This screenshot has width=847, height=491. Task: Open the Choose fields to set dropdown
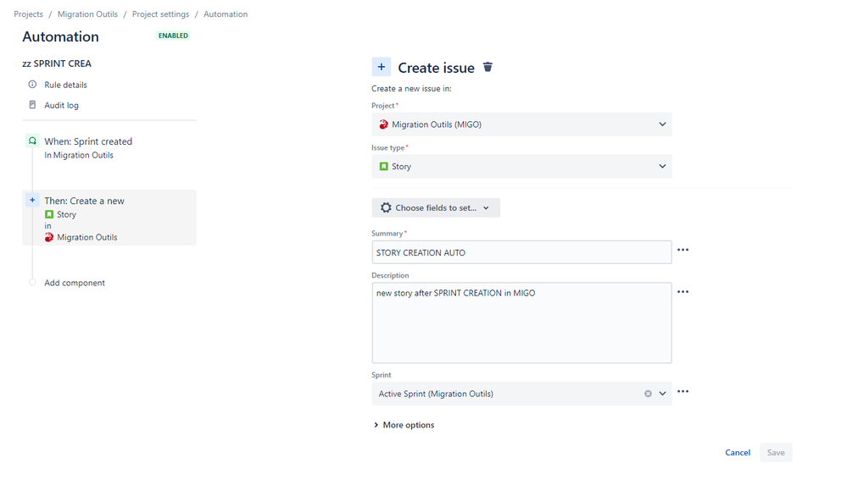pyautogui.click(x=436, y=207)
